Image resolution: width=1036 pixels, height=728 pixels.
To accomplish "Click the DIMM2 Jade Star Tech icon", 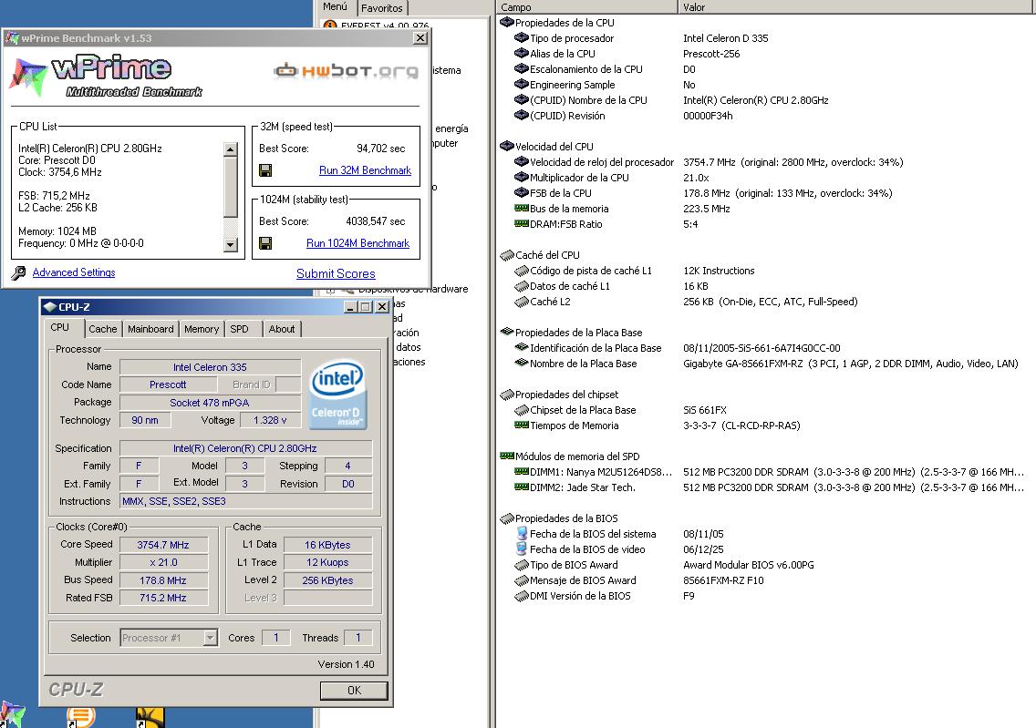I will coord(522,487).
